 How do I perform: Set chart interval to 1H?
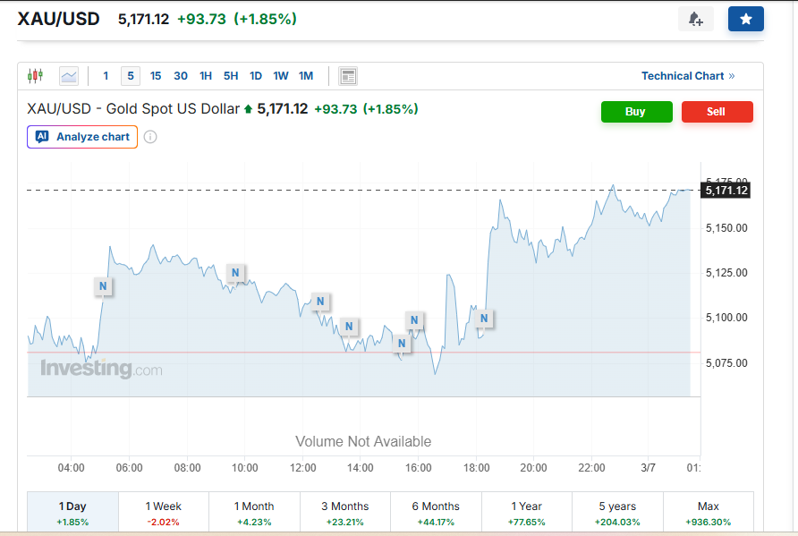(x=206, y=76)
